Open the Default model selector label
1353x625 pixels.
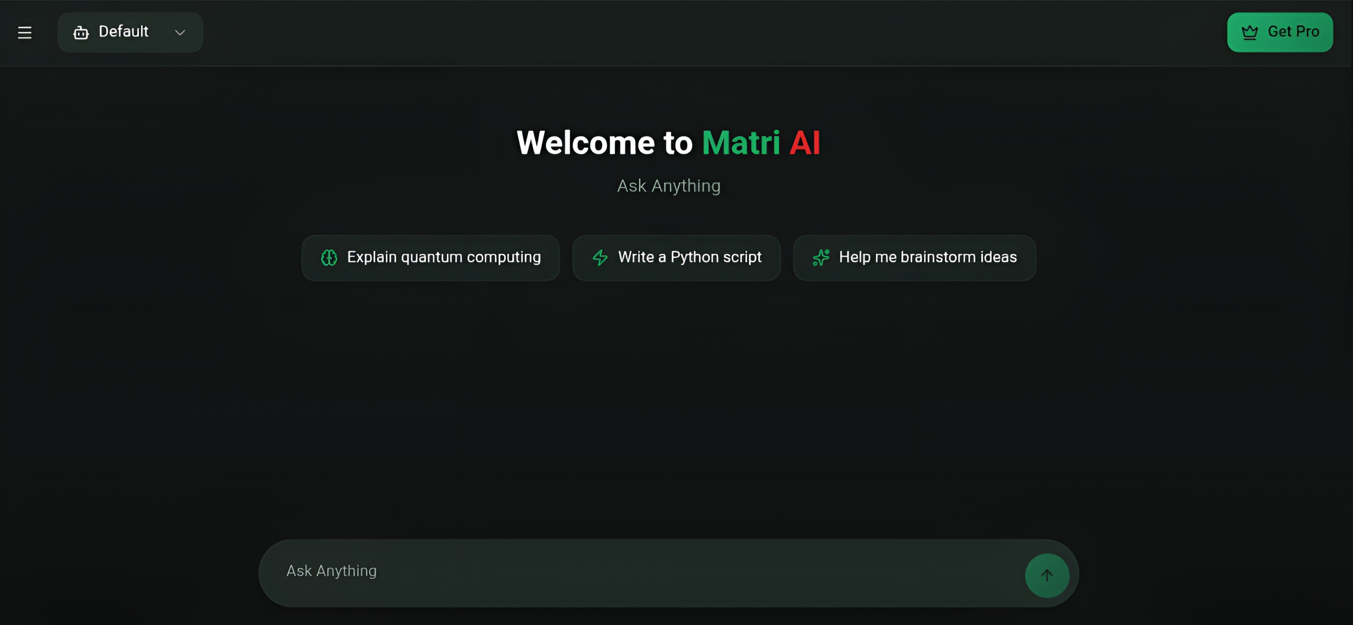coord(124,31)
